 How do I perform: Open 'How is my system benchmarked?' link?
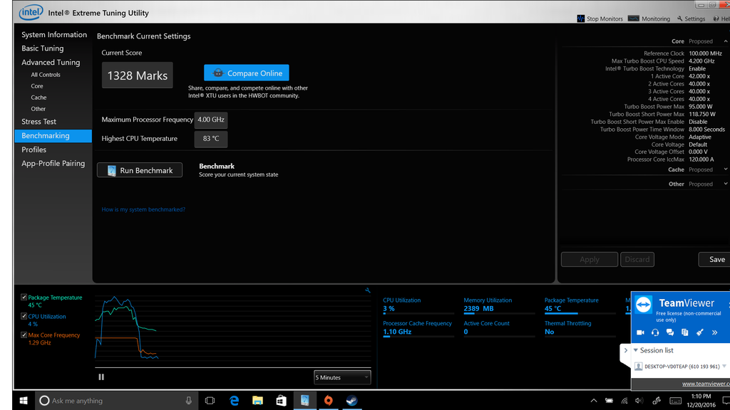pos(143,210)
